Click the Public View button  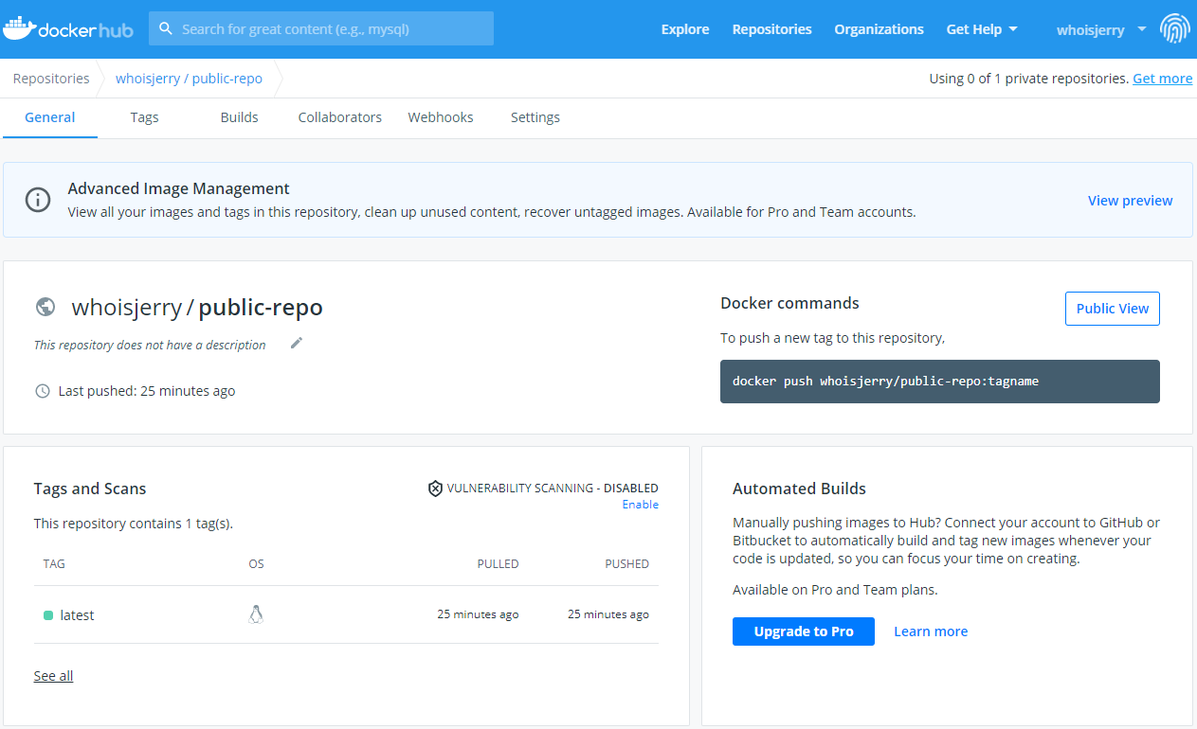point(1113,309)
